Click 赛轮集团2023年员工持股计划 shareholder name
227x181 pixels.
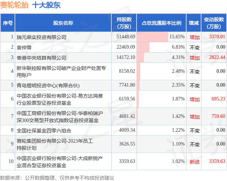55,144
